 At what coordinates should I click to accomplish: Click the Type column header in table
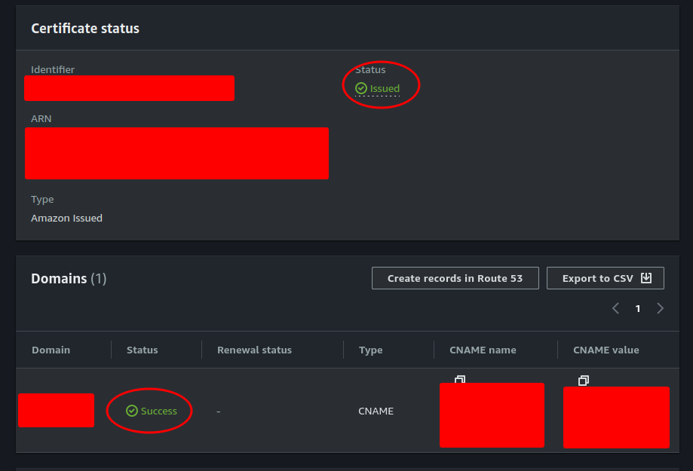pyautogui.click(x=370, y=350)
